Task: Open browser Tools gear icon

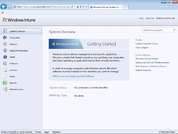Action: pos(176,7)
